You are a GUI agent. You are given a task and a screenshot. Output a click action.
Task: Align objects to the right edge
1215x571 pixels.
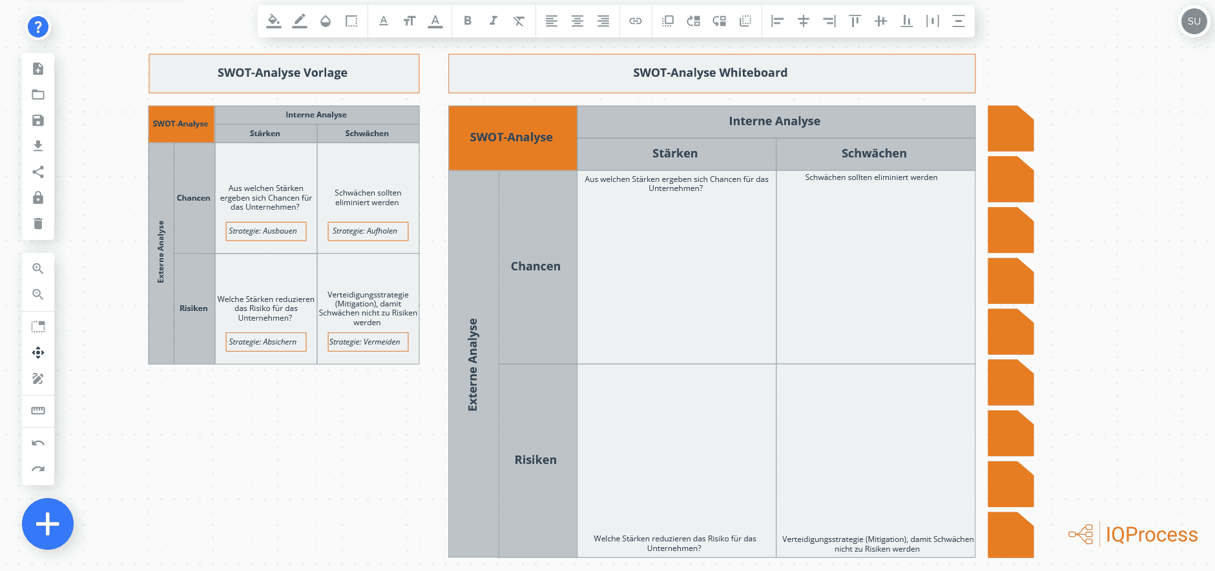(829, 21)
